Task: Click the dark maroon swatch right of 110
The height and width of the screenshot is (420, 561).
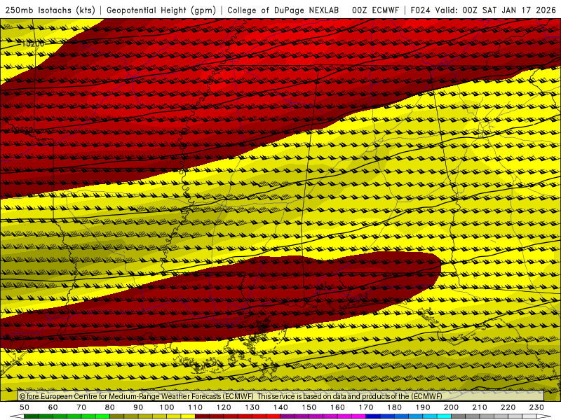Action: click(x=202, y=416)
